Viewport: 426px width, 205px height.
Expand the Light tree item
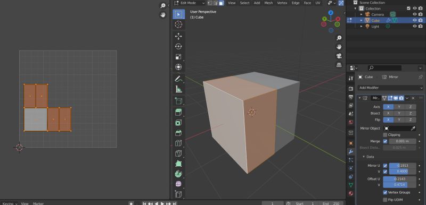pyautogui.click(x=362, y=26)
